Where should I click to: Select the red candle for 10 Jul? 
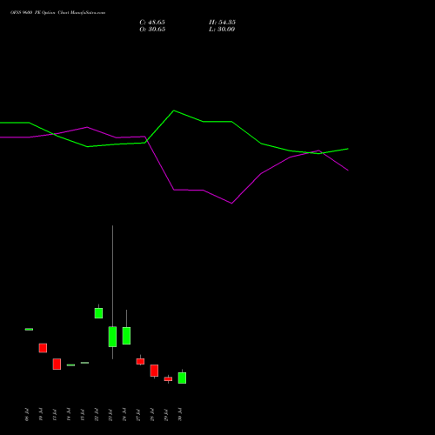pos(43,348)
